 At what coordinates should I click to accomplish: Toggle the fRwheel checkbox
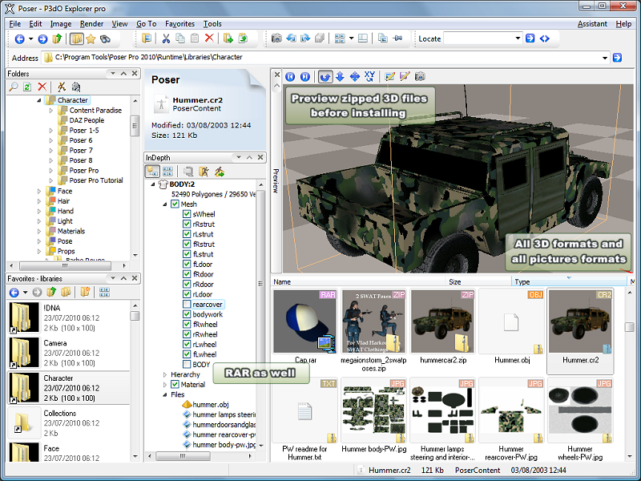coord(187,325)
